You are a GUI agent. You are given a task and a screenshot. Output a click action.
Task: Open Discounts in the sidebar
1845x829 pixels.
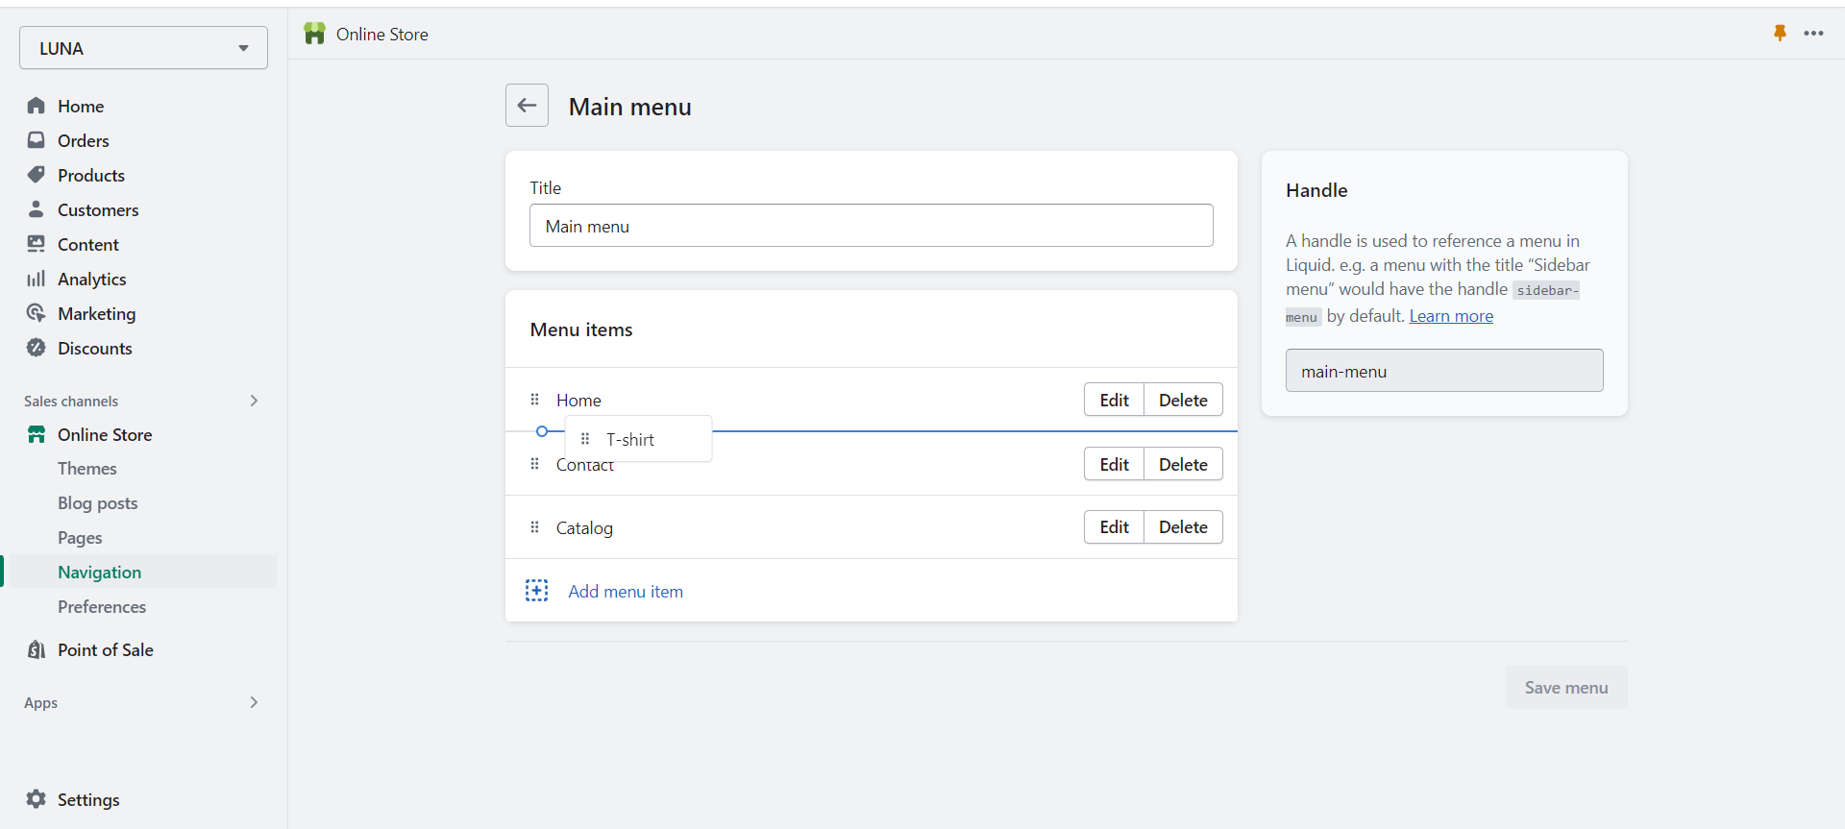[95, 348]
